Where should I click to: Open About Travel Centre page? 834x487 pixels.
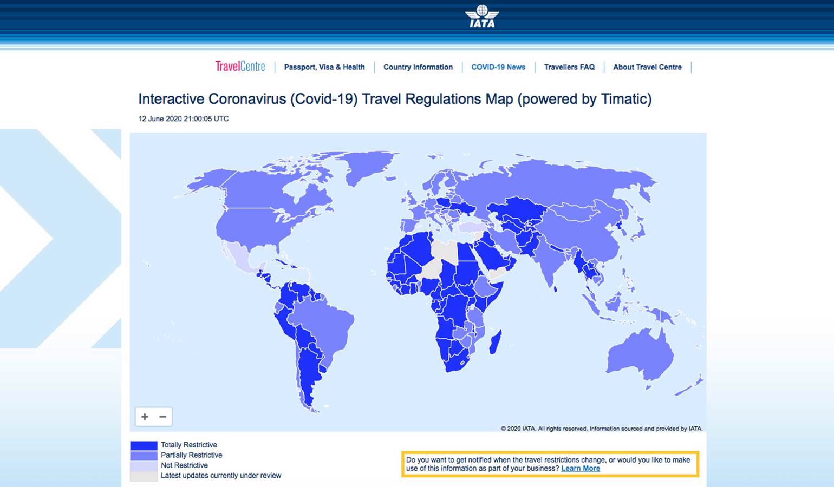coord(647,67)
